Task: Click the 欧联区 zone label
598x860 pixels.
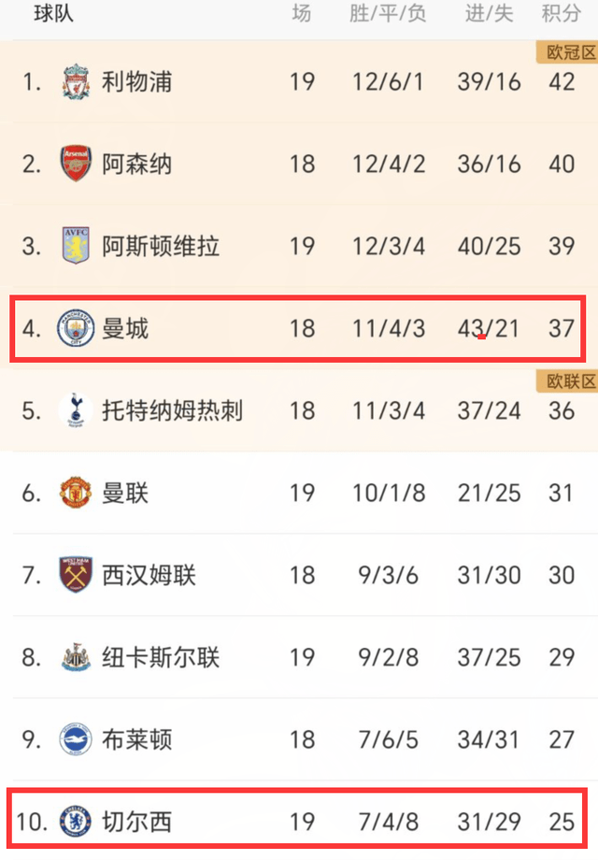Action: click(x=566, y=381)
